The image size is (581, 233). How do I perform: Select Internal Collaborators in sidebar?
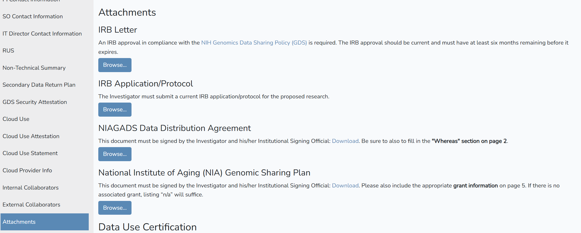click(x=31, y=188)
